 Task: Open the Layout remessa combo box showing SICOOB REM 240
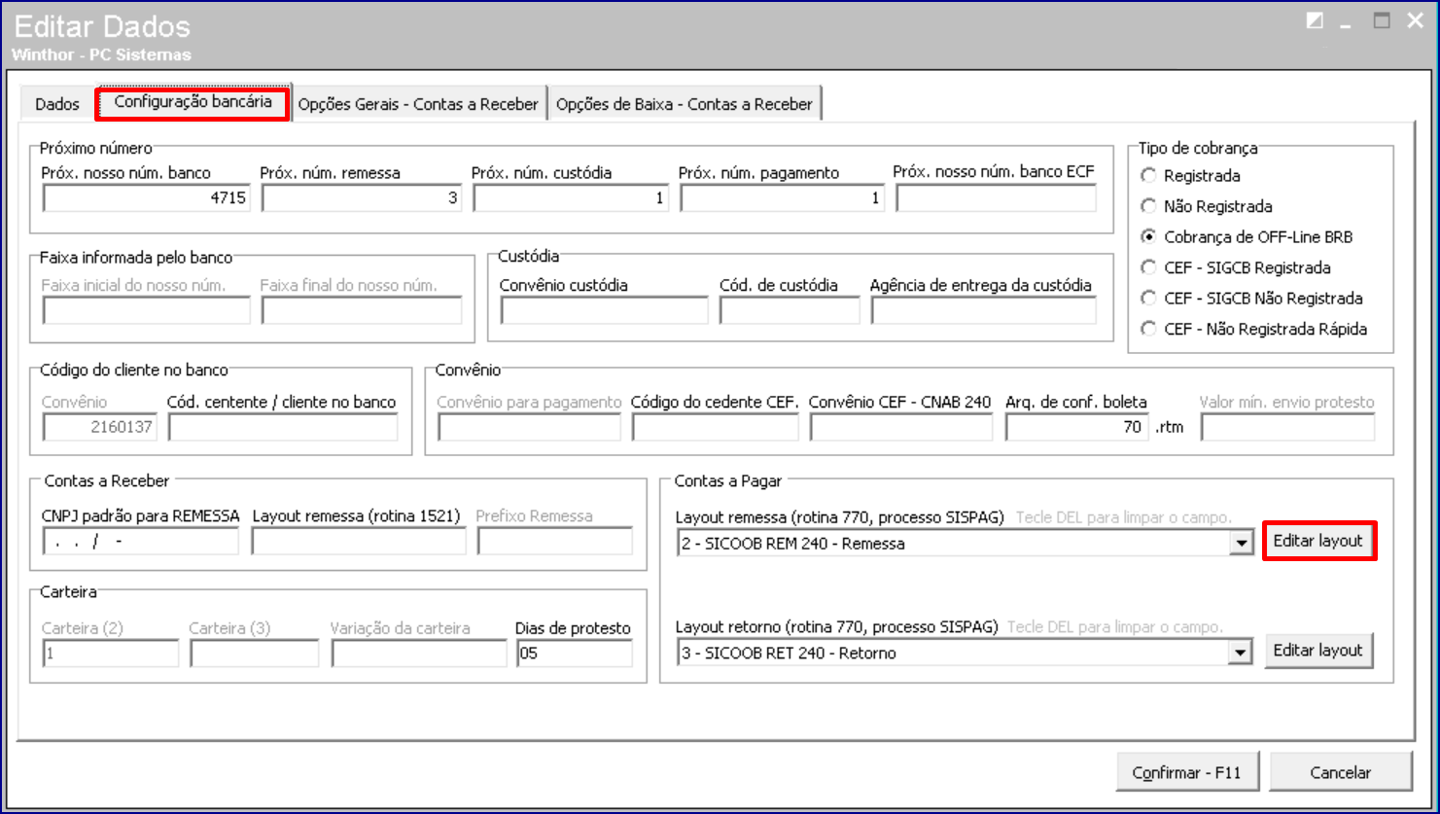(x=965, y=544)
